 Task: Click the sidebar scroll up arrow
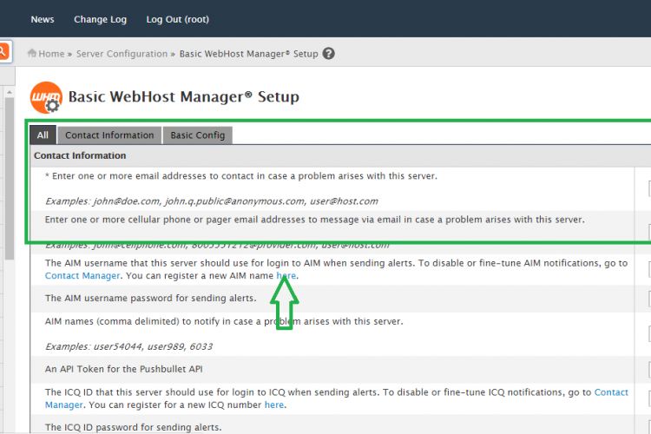(10, 92)
